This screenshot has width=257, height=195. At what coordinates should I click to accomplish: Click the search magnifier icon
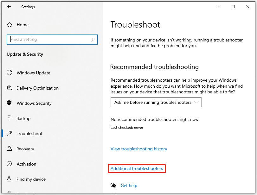(93, 39)
